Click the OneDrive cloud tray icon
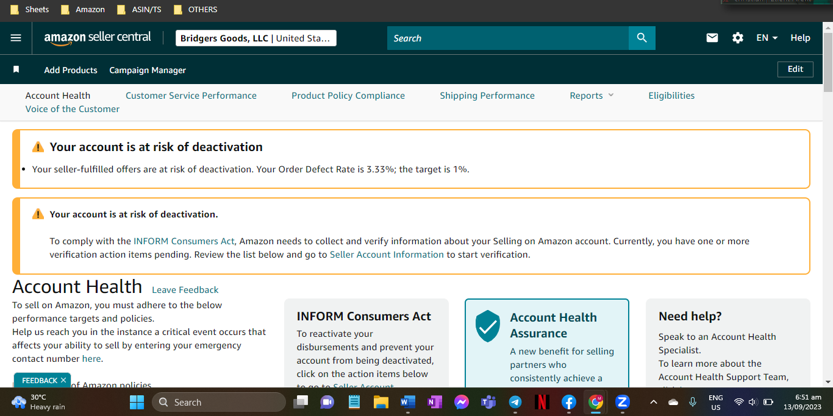The image size is (833, 416). (673, 402)
